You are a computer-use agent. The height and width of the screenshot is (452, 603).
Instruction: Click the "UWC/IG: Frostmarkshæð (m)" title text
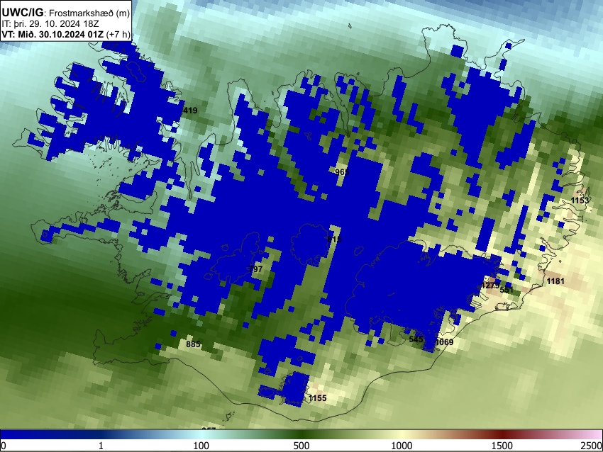coord(66,13)
